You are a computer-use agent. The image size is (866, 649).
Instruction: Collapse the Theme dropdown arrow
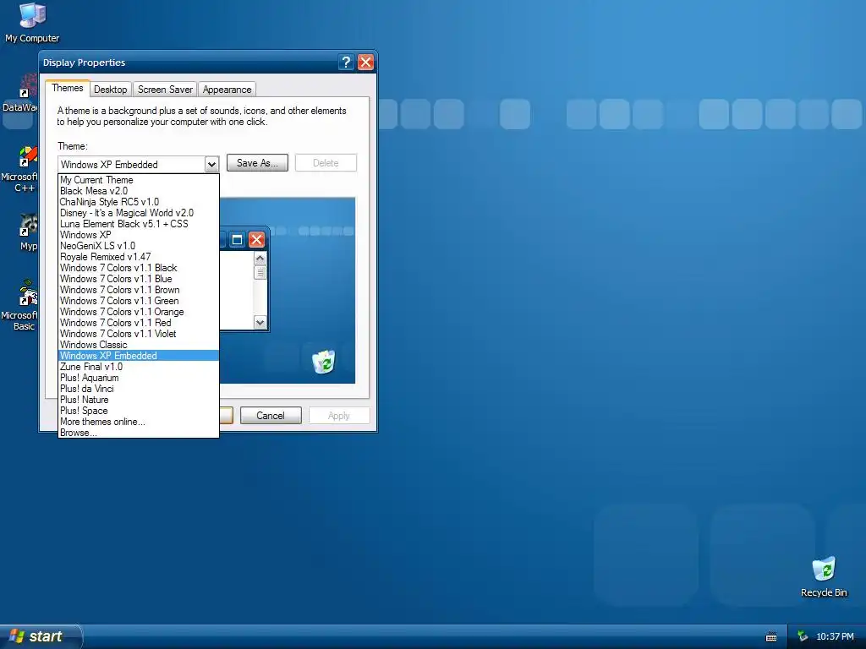point(211,165)
